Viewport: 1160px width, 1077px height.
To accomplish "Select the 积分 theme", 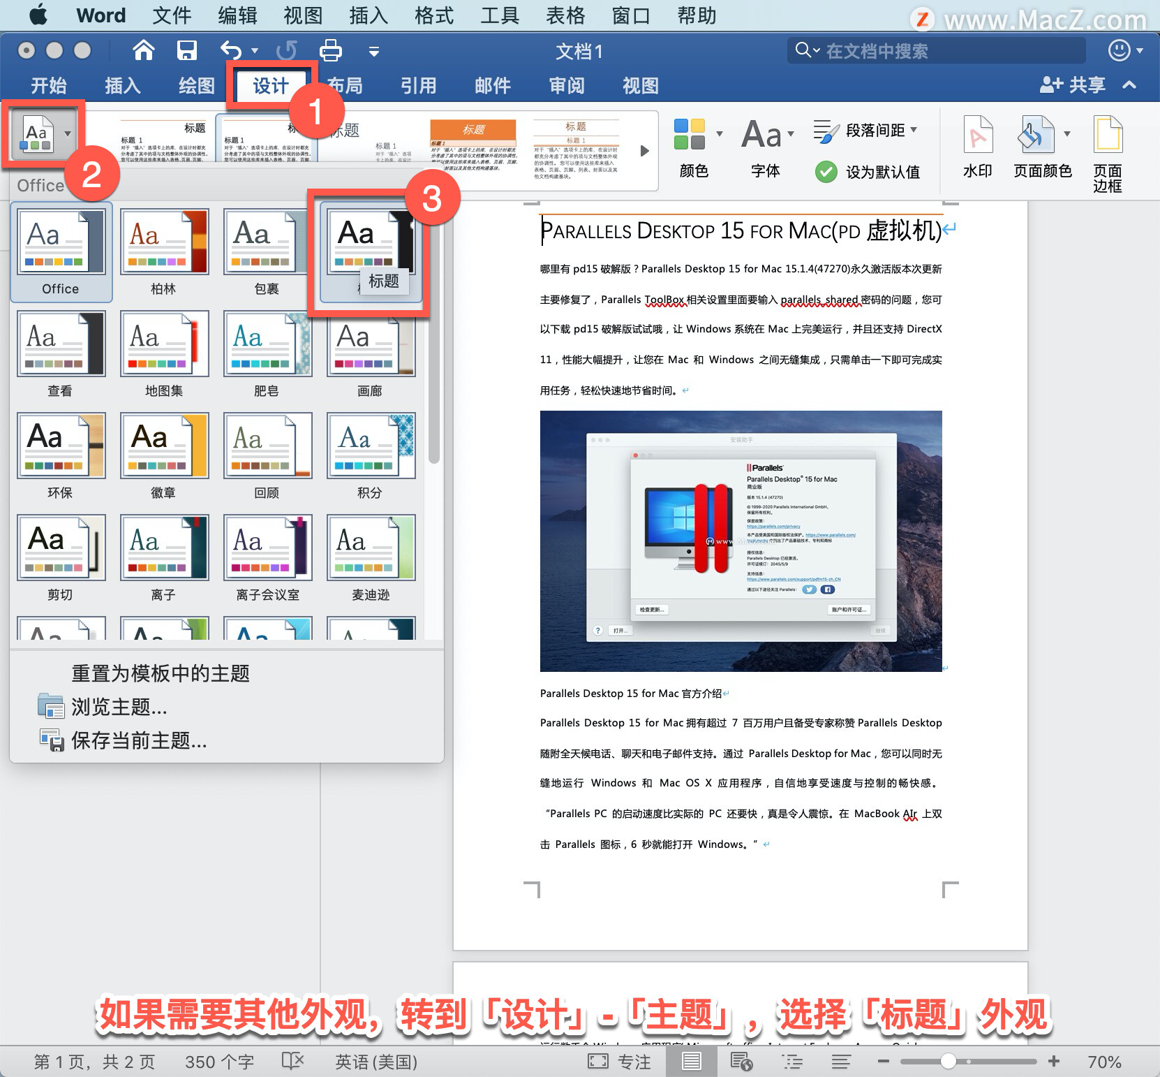I will [x=371, y=456].
